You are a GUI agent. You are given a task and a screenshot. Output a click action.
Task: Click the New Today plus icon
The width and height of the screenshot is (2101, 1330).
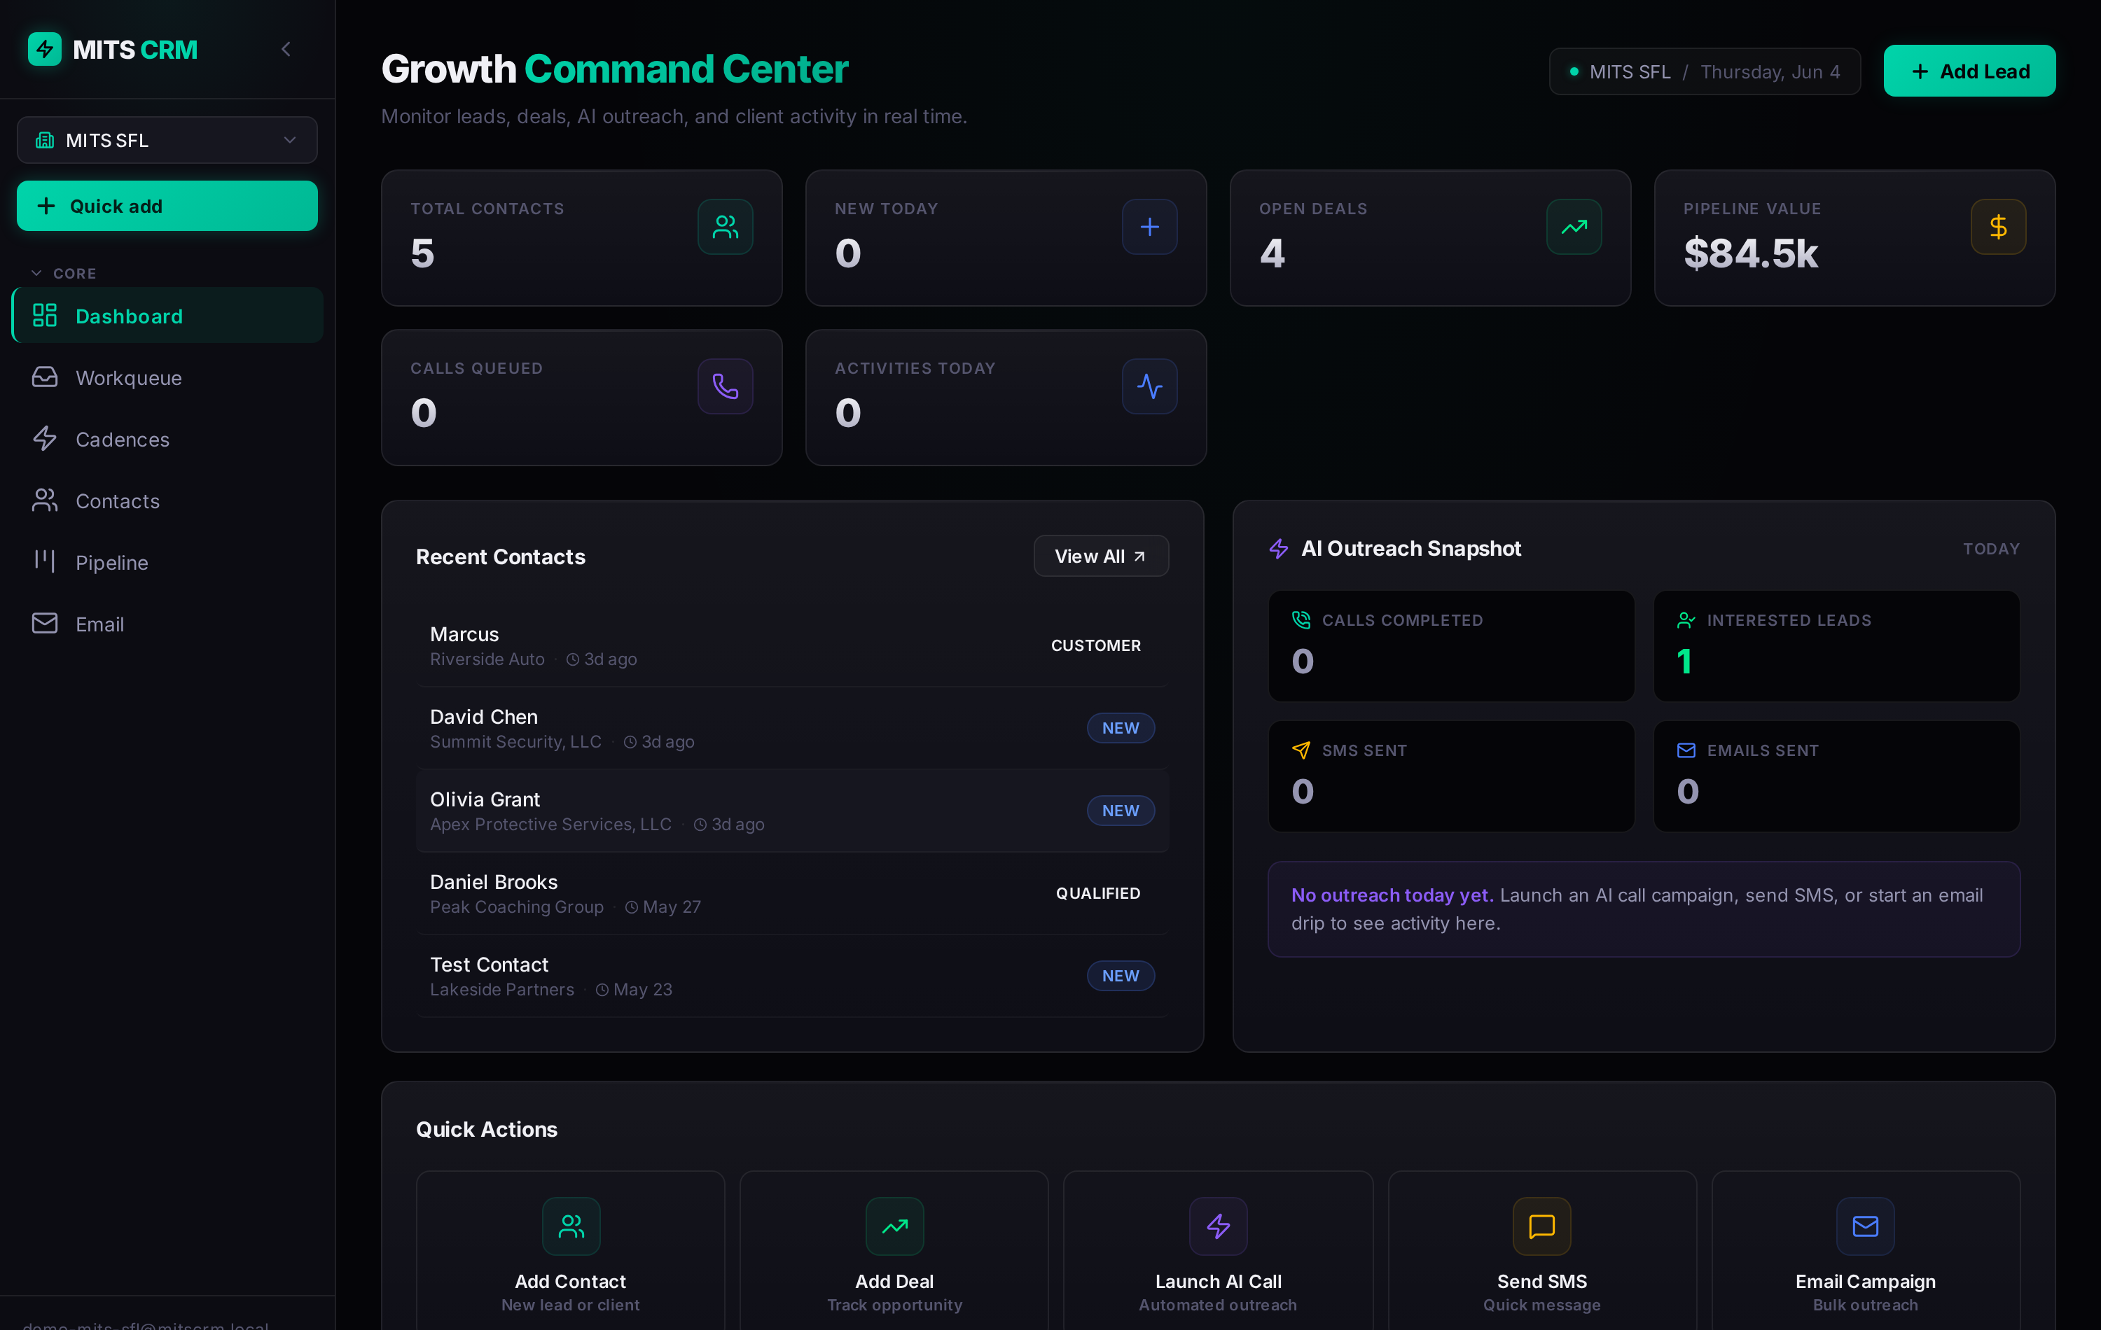coord(1149,227)
